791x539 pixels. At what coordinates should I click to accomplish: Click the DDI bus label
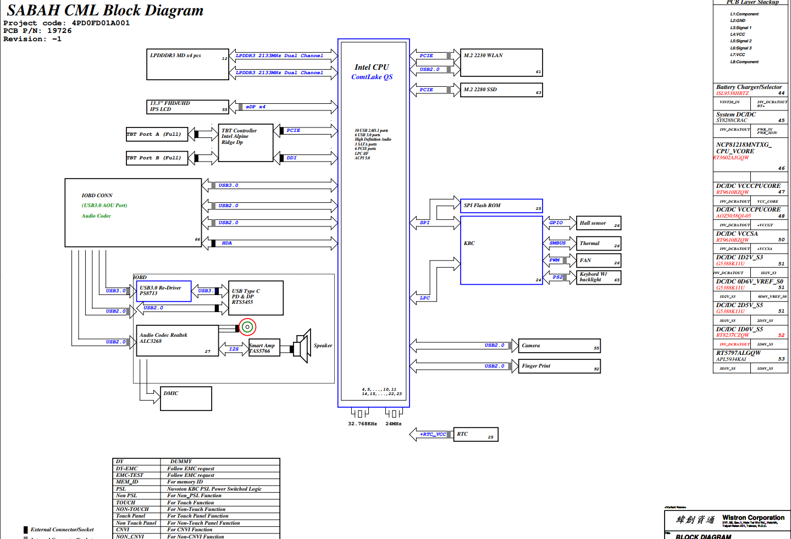point(291,158)
